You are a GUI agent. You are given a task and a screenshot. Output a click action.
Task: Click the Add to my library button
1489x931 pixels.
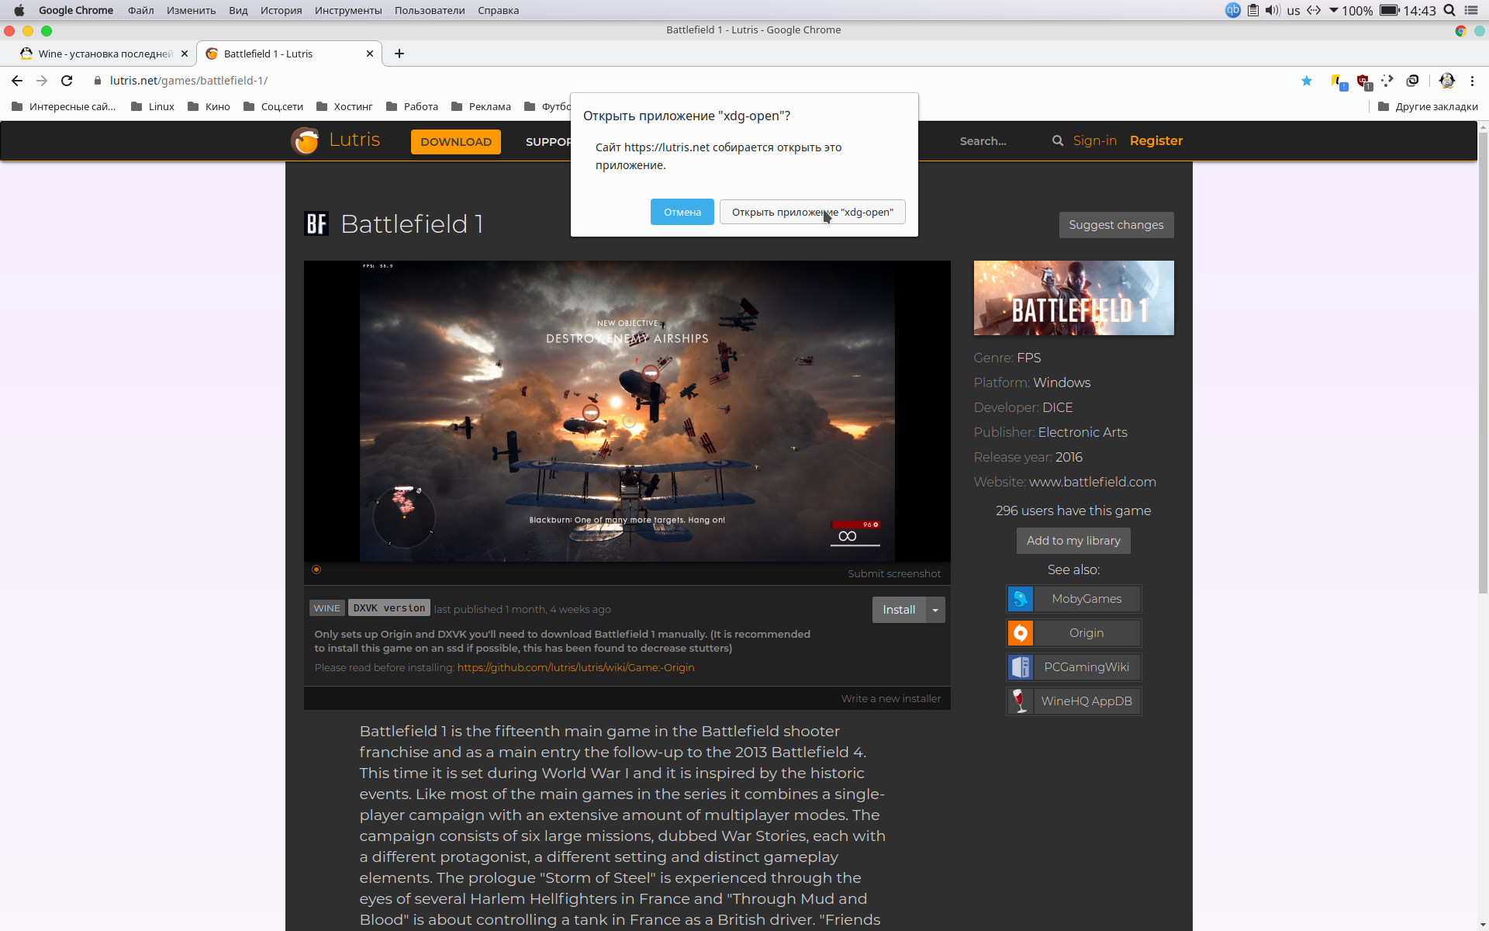click(1073, 541)
